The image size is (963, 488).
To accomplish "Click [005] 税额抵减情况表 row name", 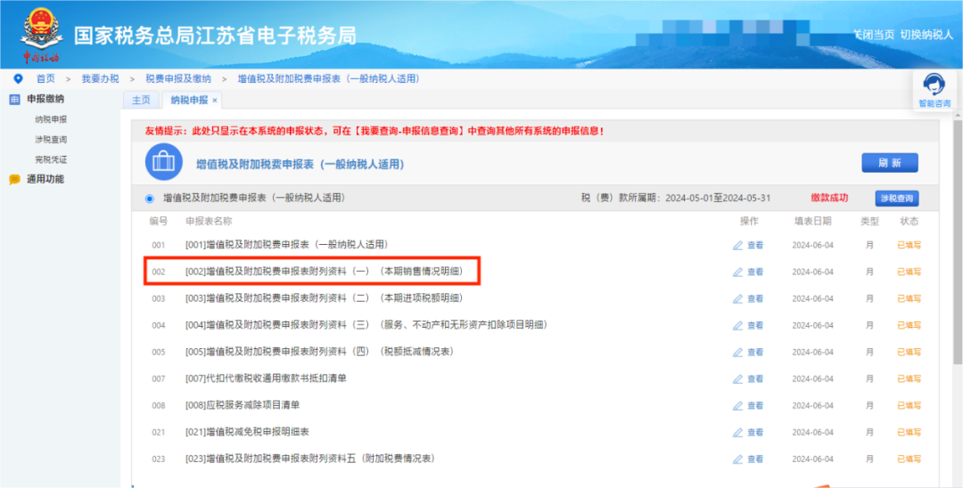I will click(319, 351).
